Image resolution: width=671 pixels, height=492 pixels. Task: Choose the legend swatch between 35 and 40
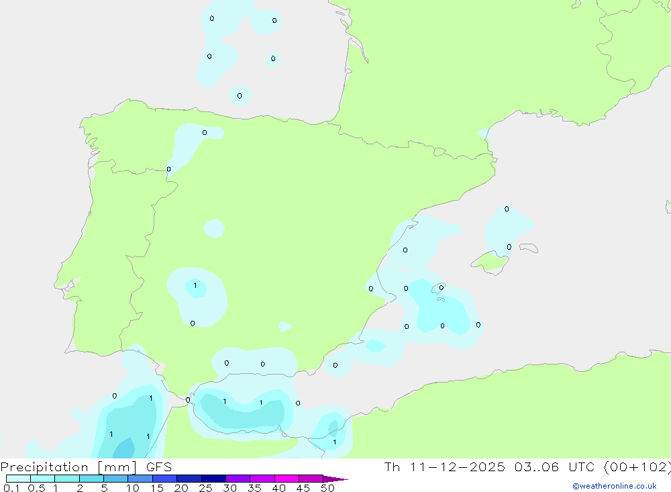tap(262, 479)
